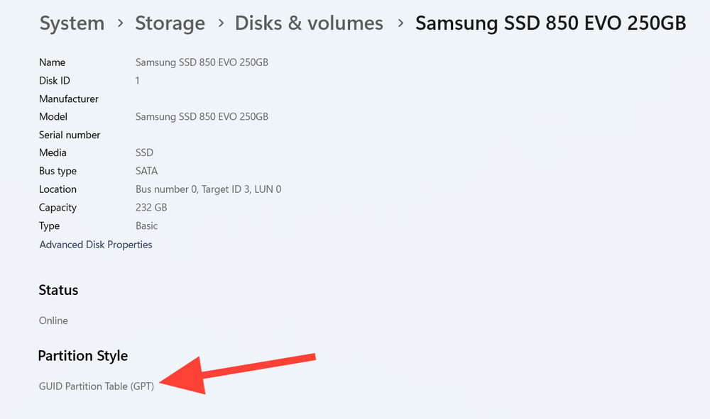Click the Basic type value
710x419 pixels.
146,226
